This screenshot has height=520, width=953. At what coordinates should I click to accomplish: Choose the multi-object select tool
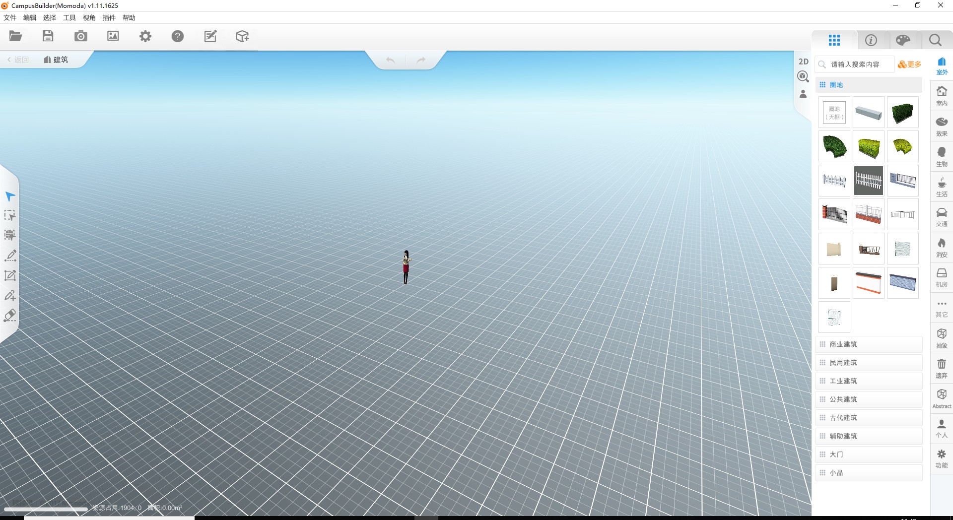10,235
